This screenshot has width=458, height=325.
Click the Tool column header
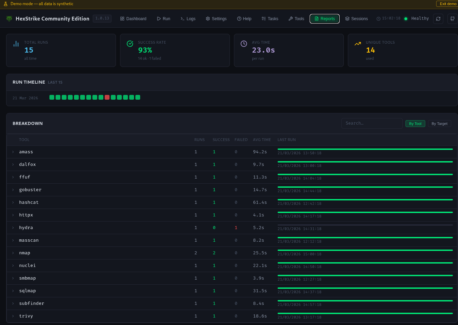coord(24,140)
